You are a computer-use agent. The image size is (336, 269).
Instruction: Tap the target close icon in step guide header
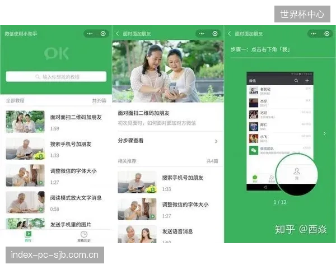[327, 34]
